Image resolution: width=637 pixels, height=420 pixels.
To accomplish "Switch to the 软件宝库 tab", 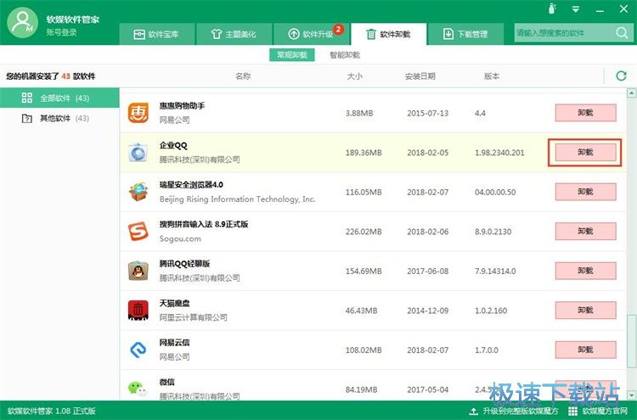I will (x=156, y=34).
